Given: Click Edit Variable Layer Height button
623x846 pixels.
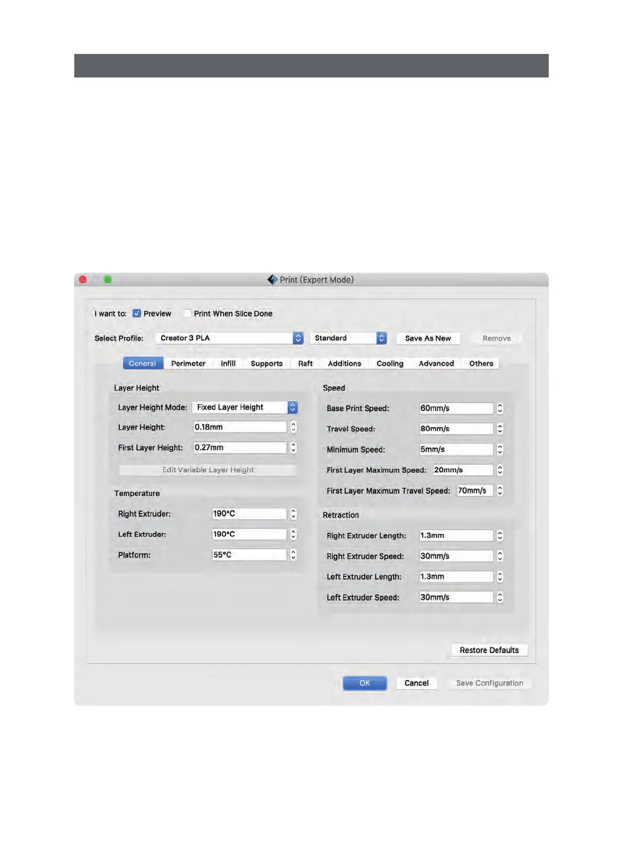Looking at the screenshot, I should tap(208, 470).
